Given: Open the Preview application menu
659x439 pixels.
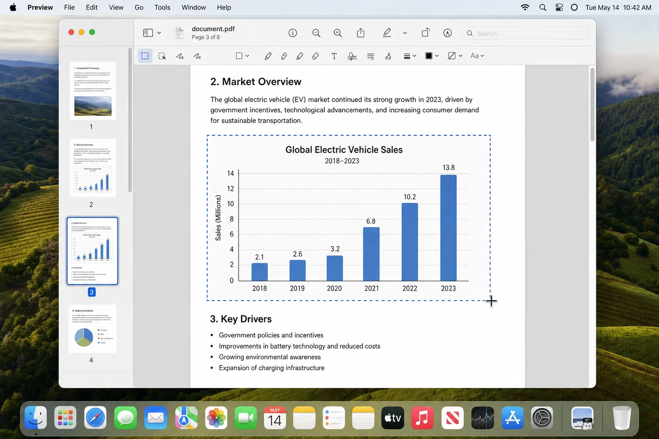Looking at the screenshot, I should tap(40, 7).
